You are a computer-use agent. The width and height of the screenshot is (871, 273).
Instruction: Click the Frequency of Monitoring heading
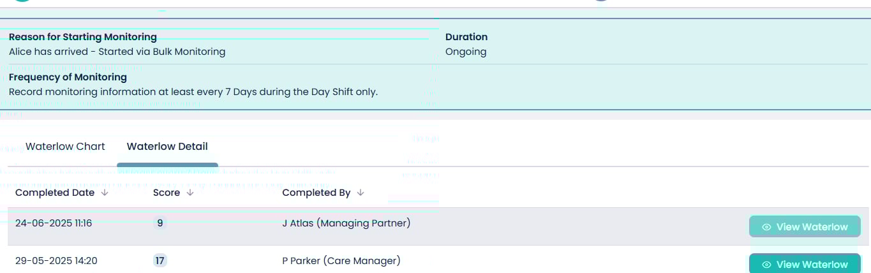click(68, 77)
